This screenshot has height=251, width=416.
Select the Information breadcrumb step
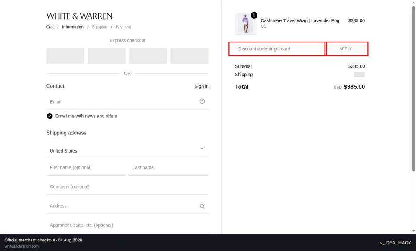[73, 27]
